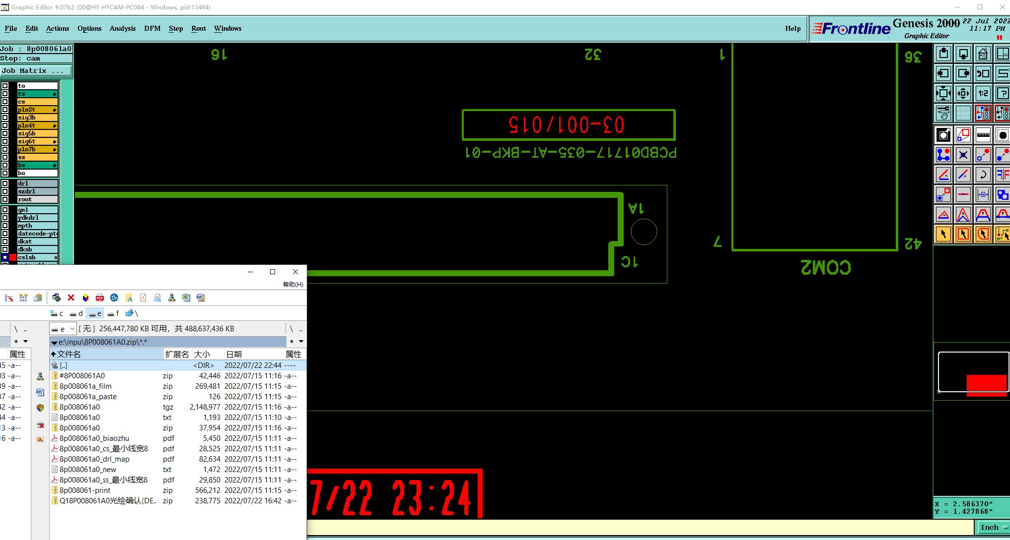Image resolution: width=1010 pixels, height=540 pixels.
Task: Click the mirror F tool icon
Action: 1002,175
